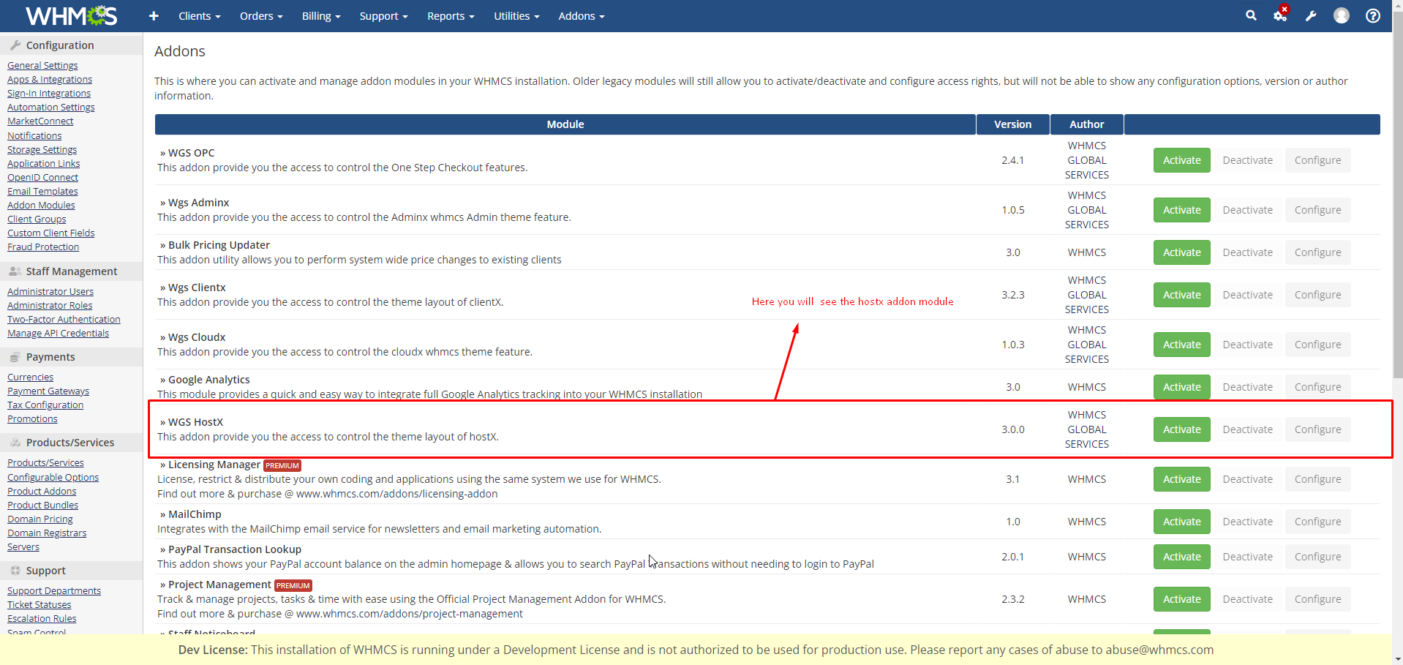
Task: Go to Payment Gateways link
Action: pyautogui.click(x=48, y=391)
